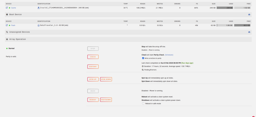Click the snowflake icon beside Array Operation
The image size is (256, 117).
coord(7,39)
